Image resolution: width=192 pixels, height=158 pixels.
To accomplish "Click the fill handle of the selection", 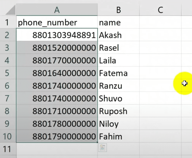I will [98, 142].
